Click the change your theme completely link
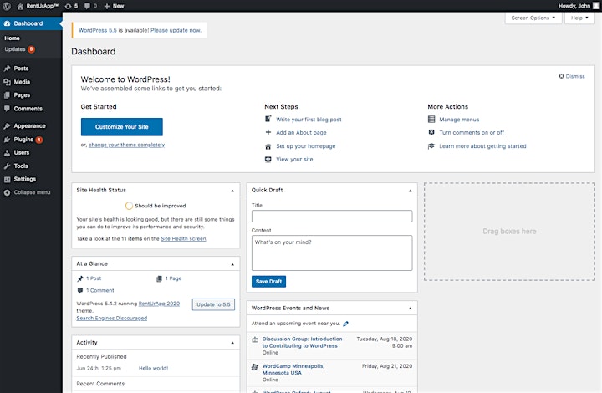 click(x=126, y=145)
